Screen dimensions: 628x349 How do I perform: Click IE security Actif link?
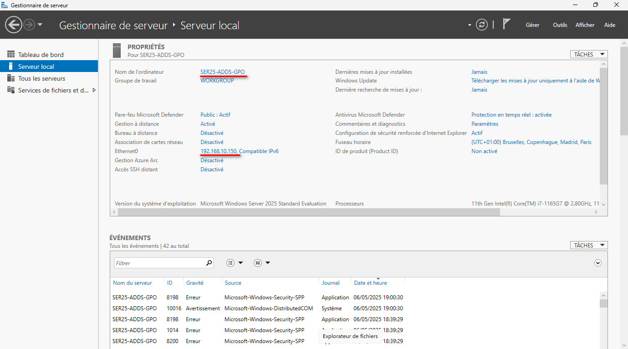click(477, 133)
